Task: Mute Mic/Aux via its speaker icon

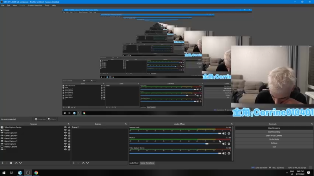Action: (224, 144)
